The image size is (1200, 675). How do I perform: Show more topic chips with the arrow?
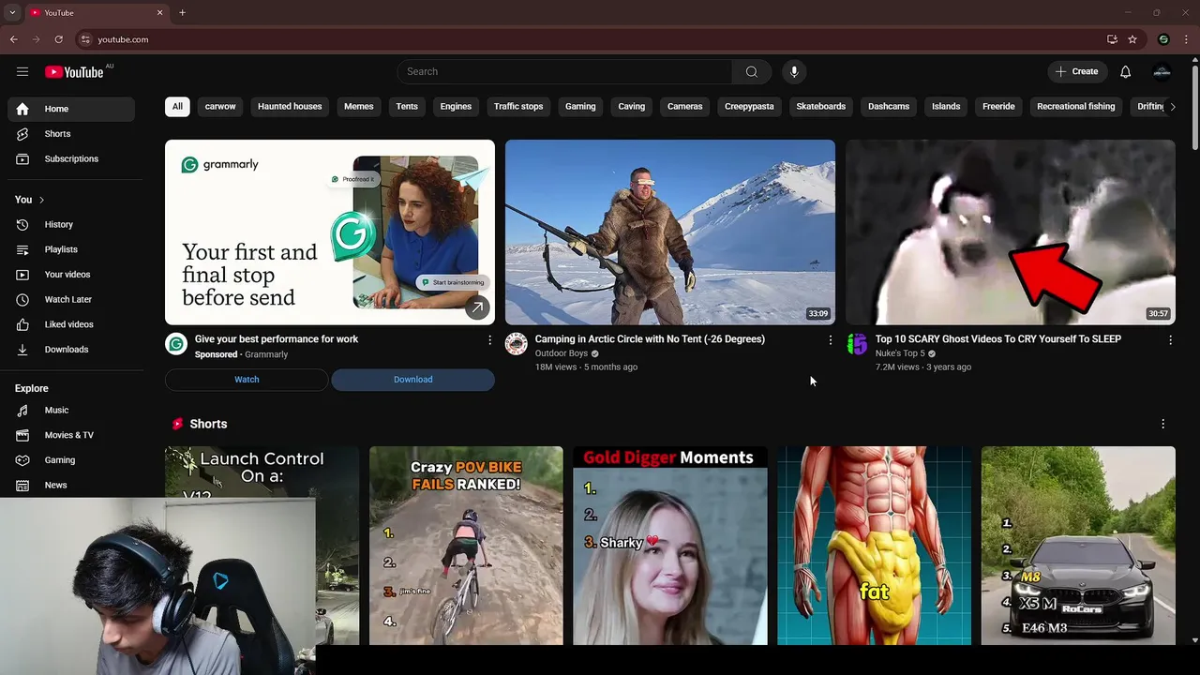(x=1172, y=107)
